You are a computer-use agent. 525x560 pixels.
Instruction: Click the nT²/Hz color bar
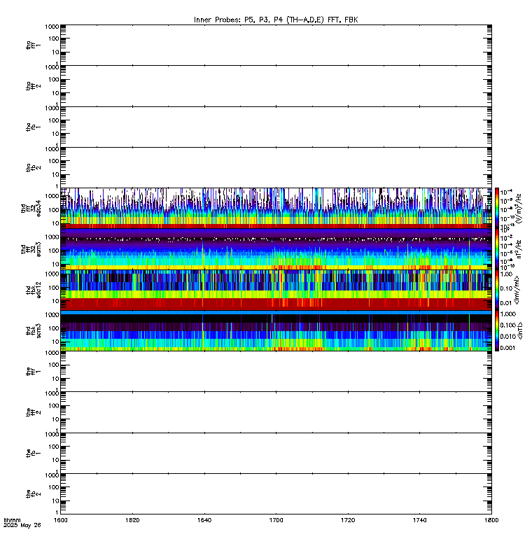(497, 249)
